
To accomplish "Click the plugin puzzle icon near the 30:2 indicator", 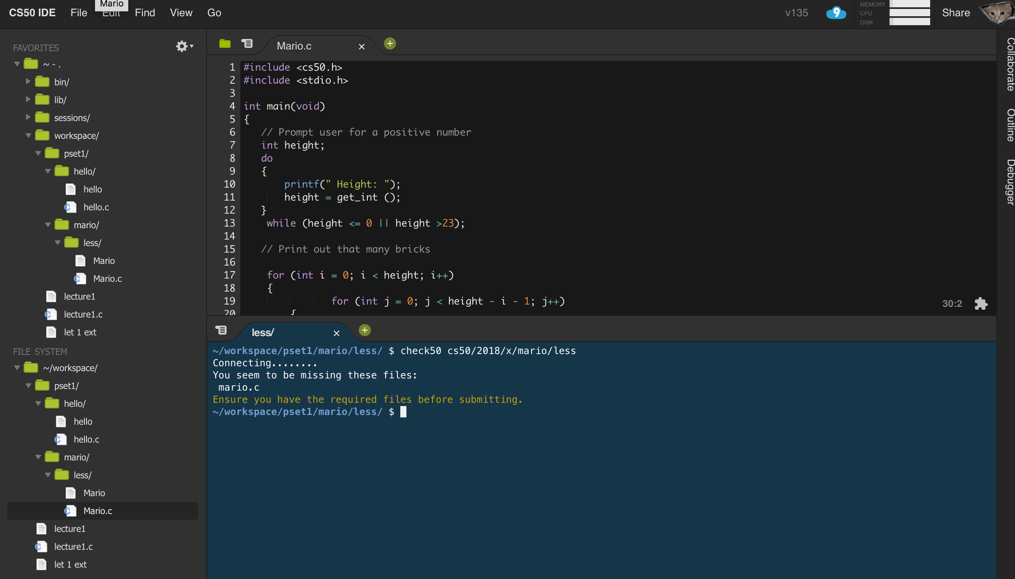I will tap(981, 304).
